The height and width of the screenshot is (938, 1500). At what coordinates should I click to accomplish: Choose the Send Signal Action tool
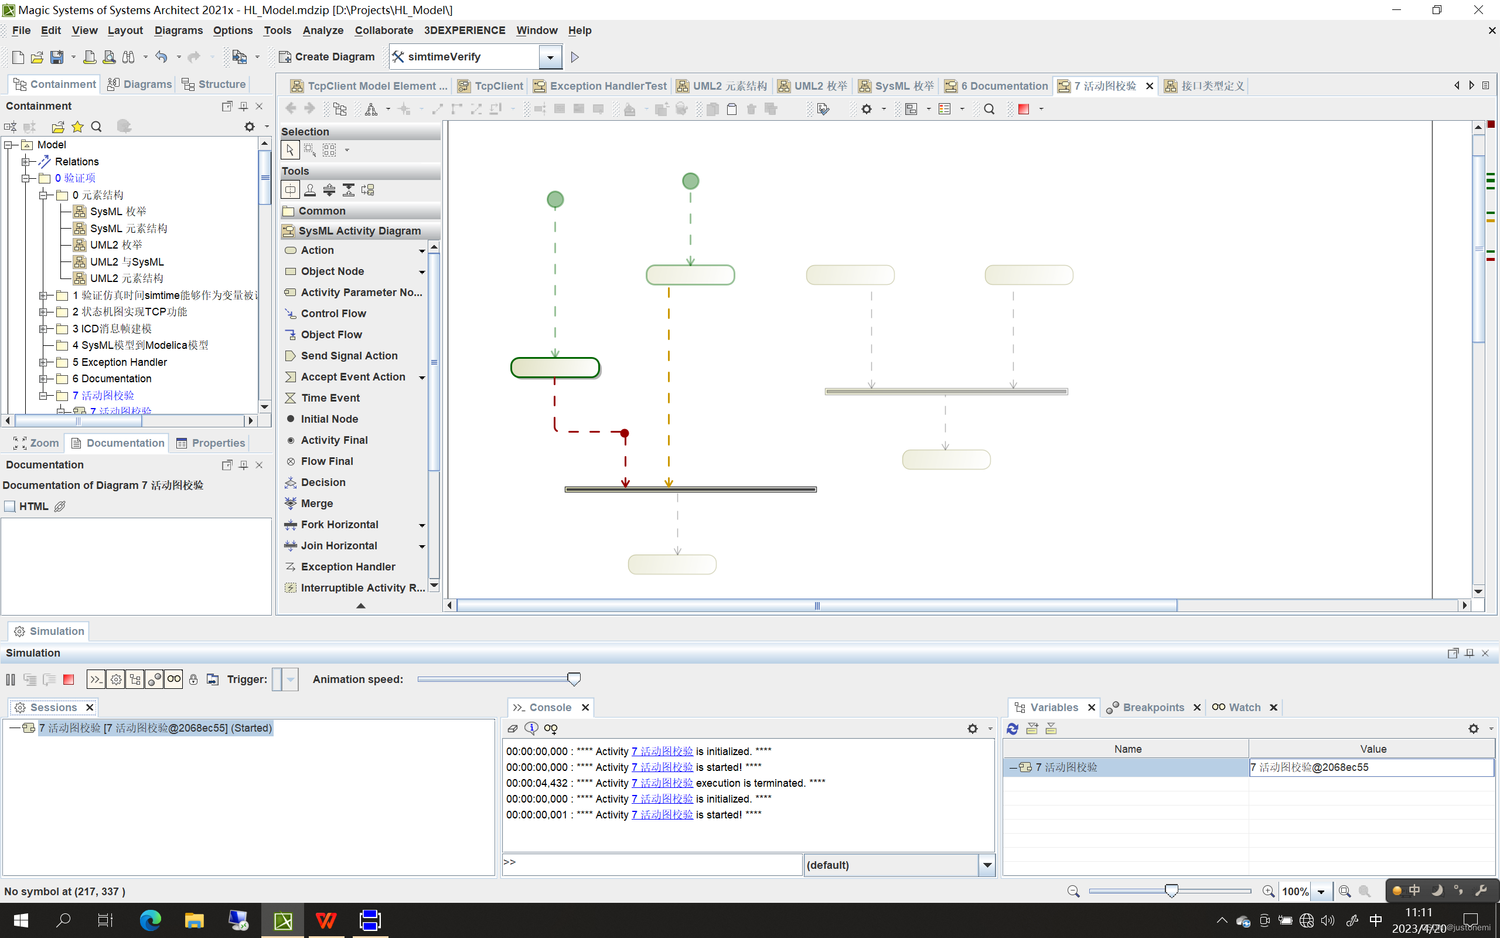click(x=349, y=355)
